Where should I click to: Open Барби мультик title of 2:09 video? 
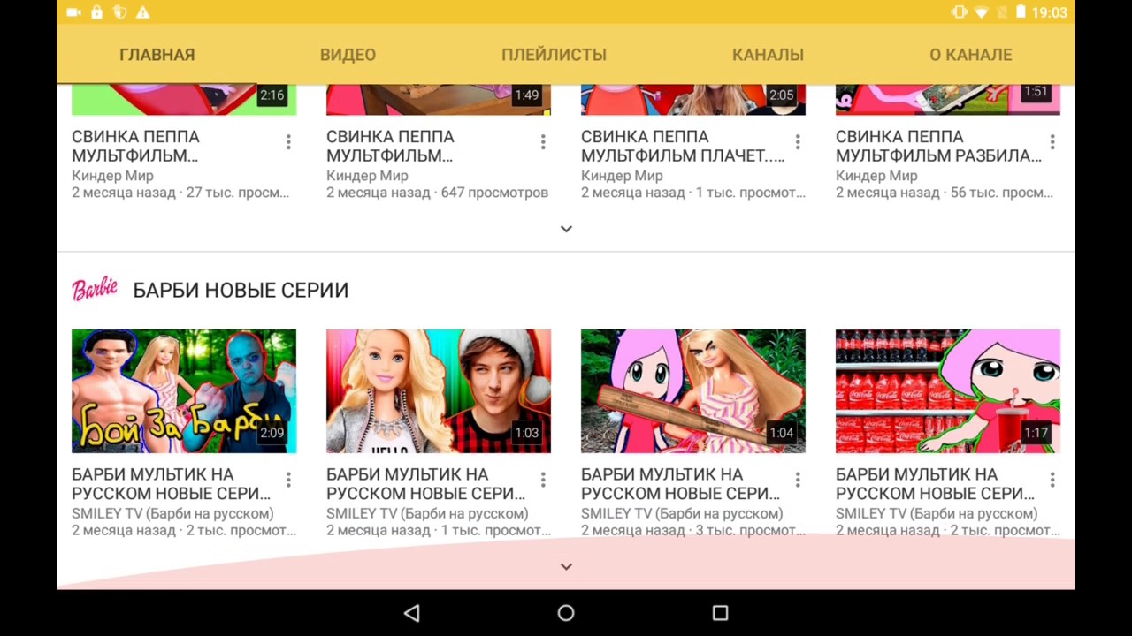click(x=171, y=484)
